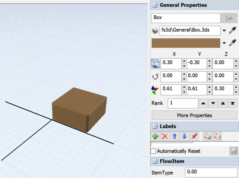Image resolution: width=239 pixels, height=178 pixels.
Task: Increase the X position spinner value
Action: [x=184, y=61]
